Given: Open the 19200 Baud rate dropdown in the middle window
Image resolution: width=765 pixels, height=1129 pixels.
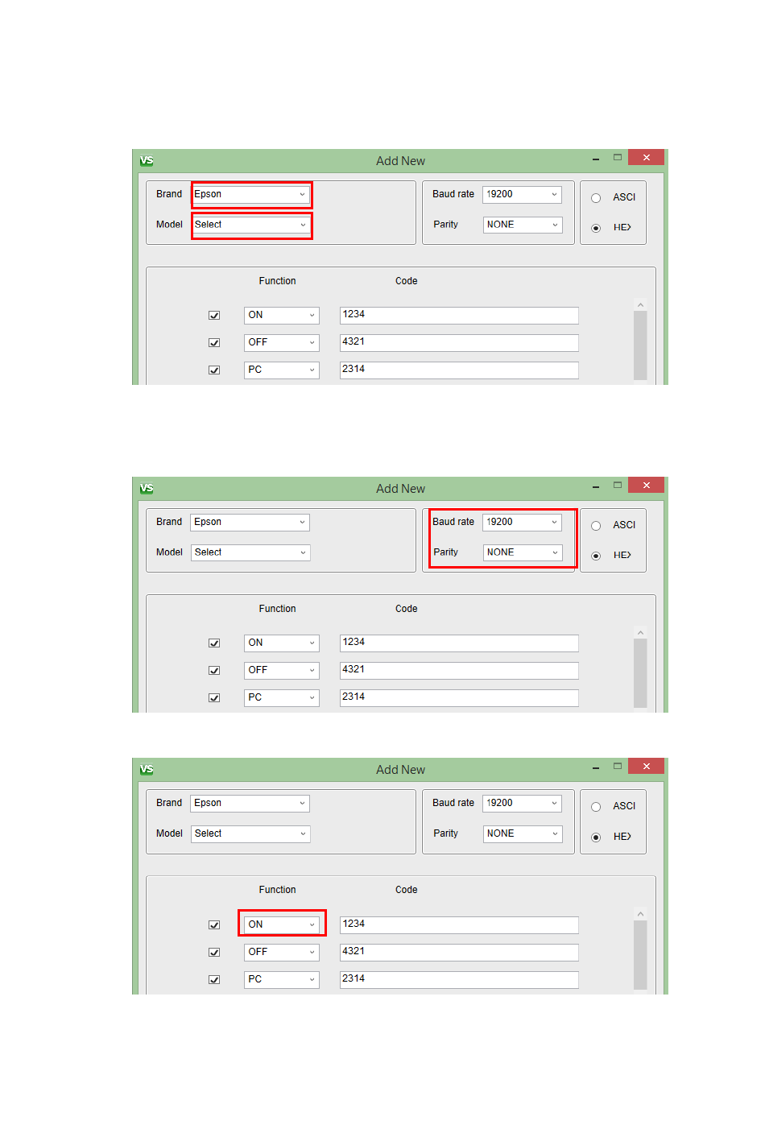Looking at the screenshot, I should 522,522.
